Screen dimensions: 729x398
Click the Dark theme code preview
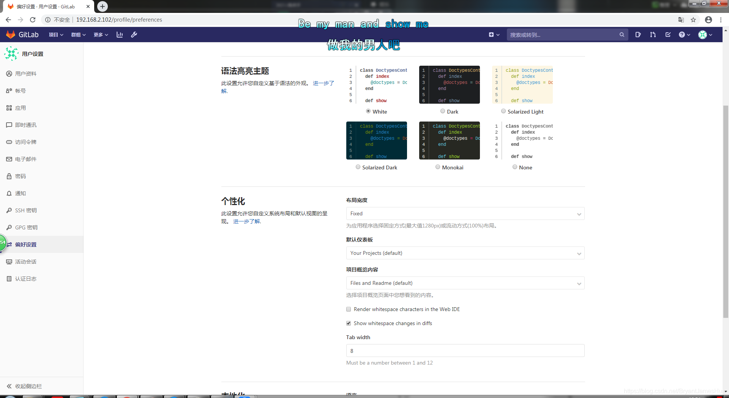point(450,85)
